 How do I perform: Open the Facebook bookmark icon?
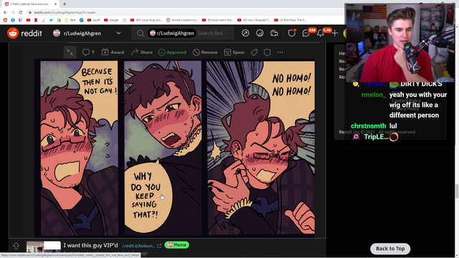pyautogui.click(x=13, y=20)
